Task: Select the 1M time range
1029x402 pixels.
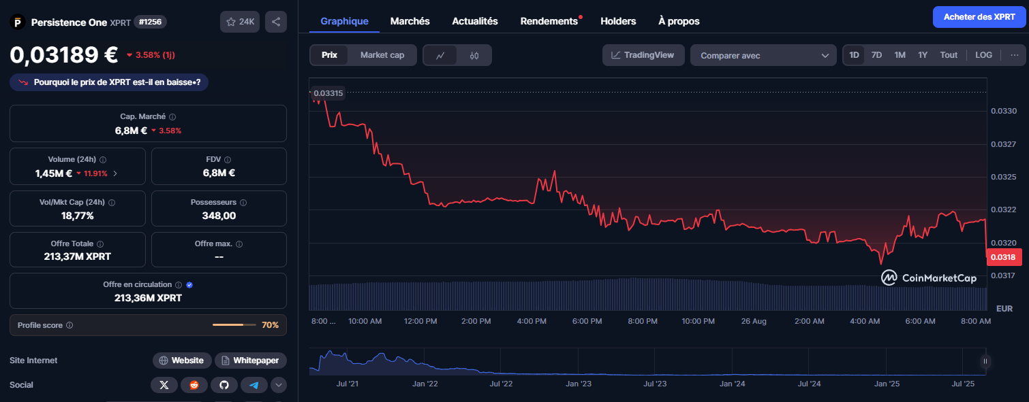Action: pos(900,55)
